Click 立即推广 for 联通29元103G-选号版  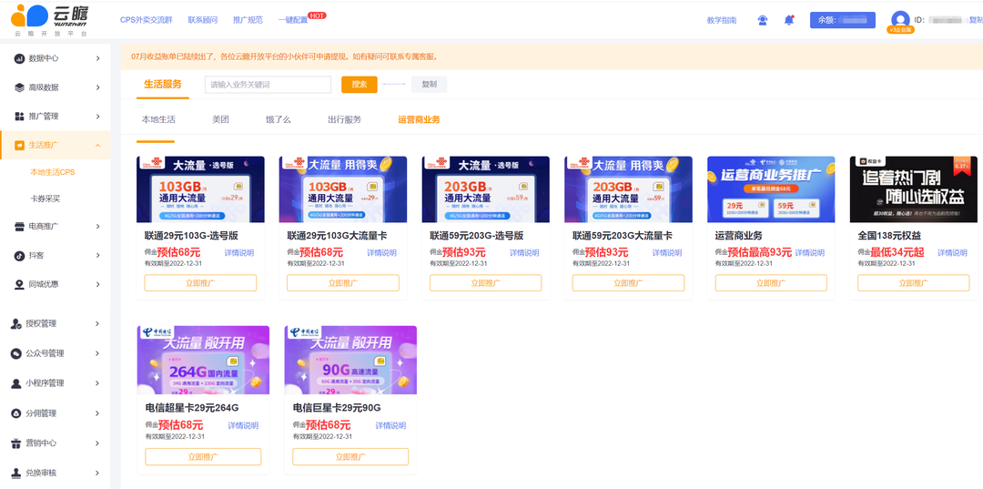click(200, 282)
